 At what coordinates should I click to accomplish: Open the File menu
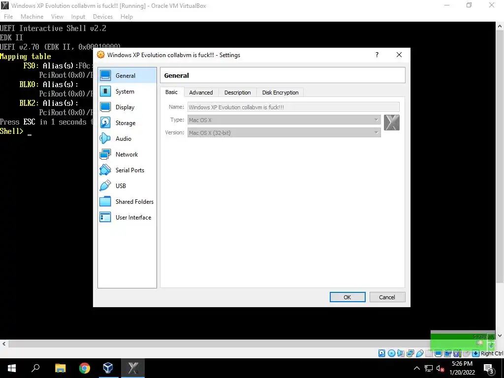[x=8, y=17]
